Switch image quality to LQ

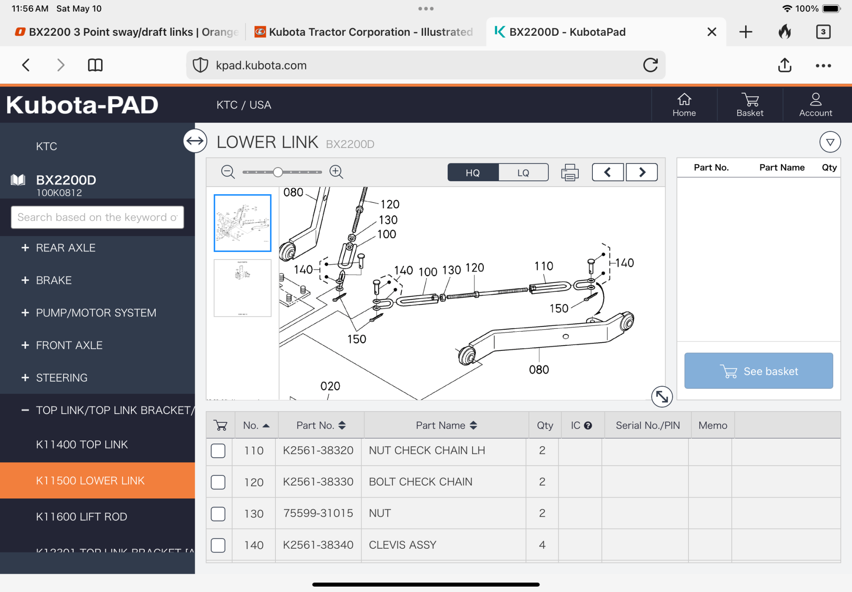pos(523,173)
